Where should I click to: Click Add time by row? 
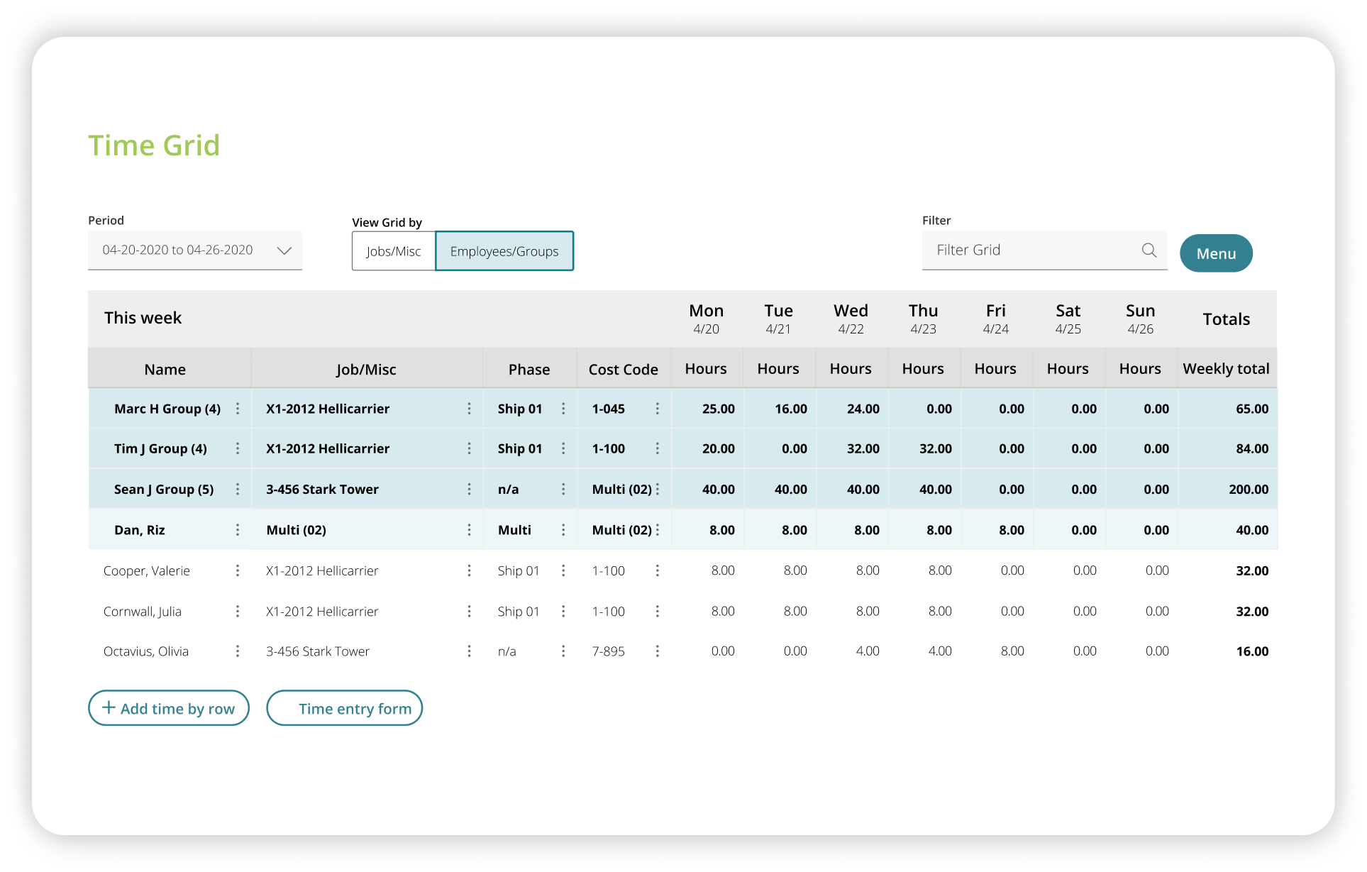[169, 707]
